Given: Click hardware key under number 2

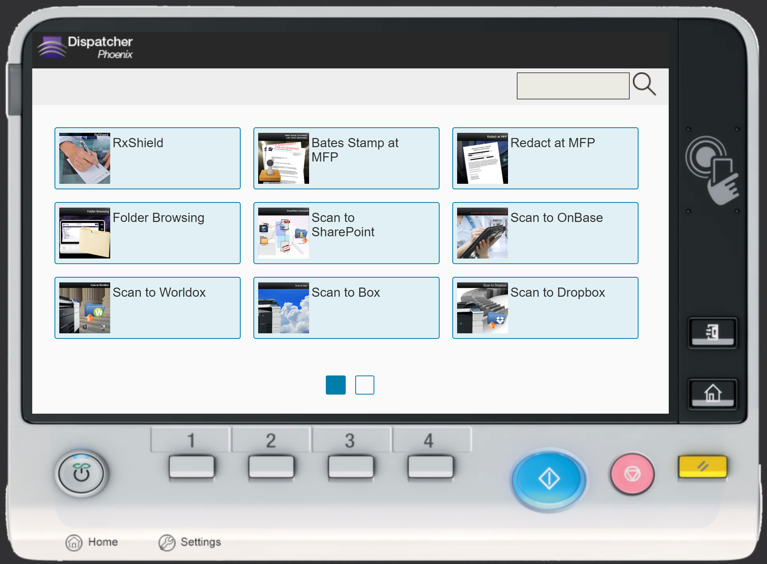Looking at the screenshot, I should (x=271, y=467).
